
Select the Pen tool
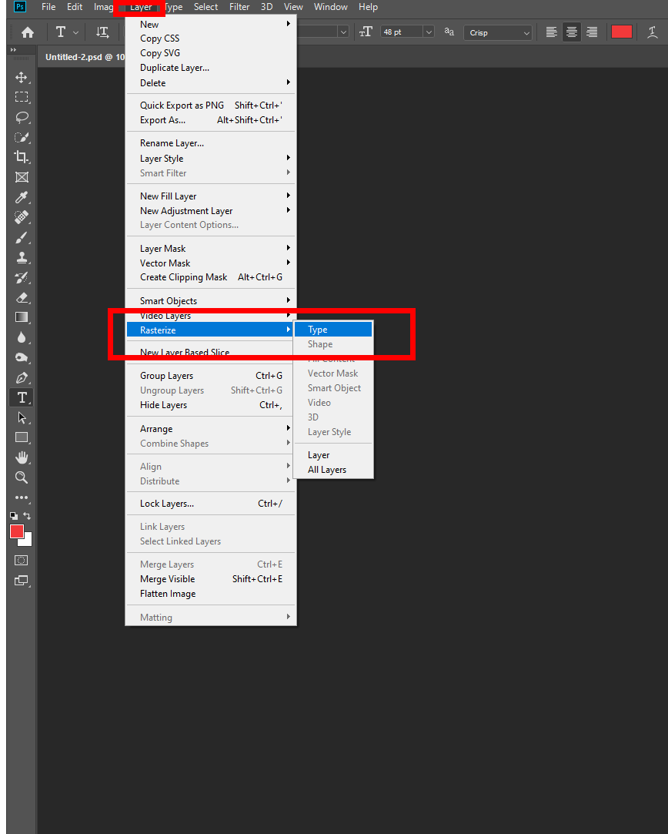(22, 377)
